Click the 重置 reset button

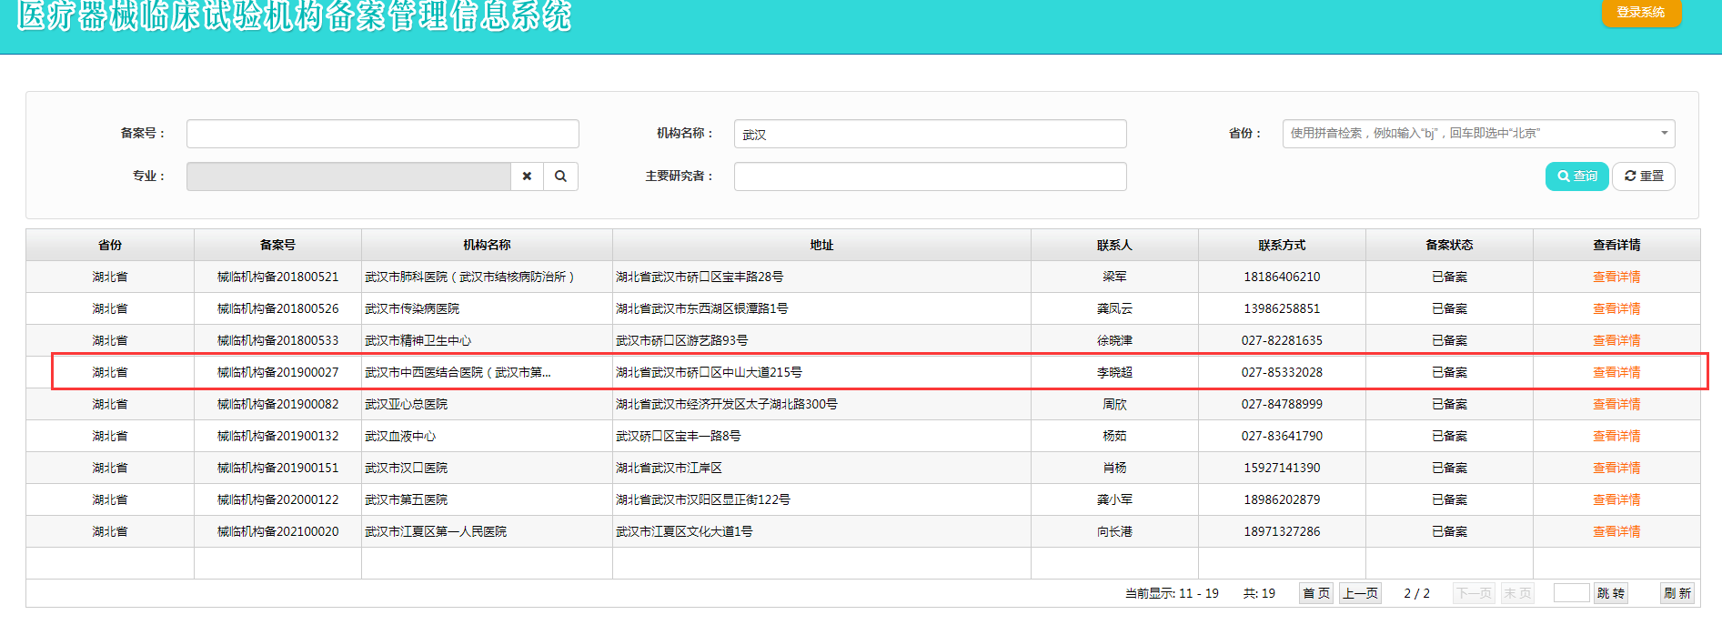1644,176
